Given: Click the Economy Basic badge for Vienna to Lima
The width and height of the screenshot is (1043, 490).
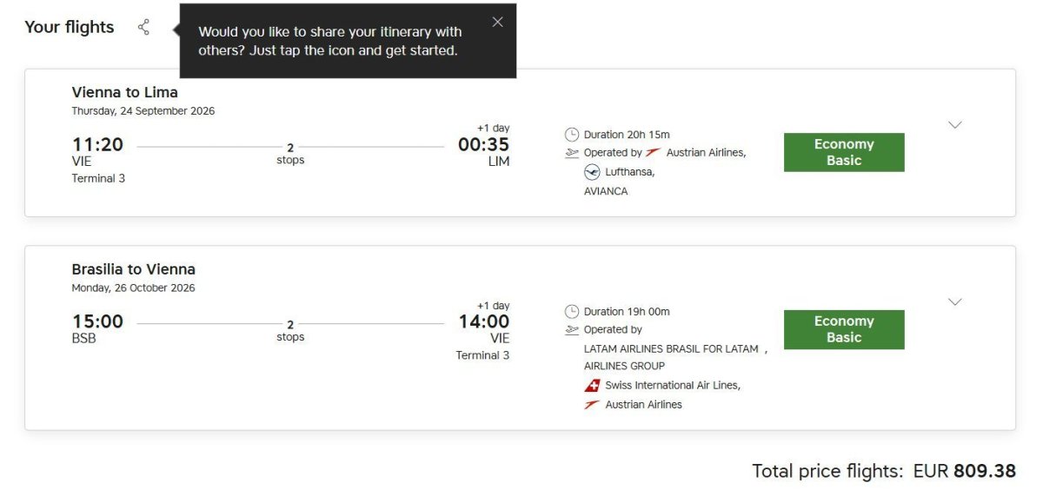Looking at the screenshot, I should pos(843,152).
